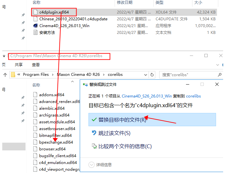This screenshot has width=227, height=173.
Task: Open the address bar history dropdown
Action: (x=146, y=75)
